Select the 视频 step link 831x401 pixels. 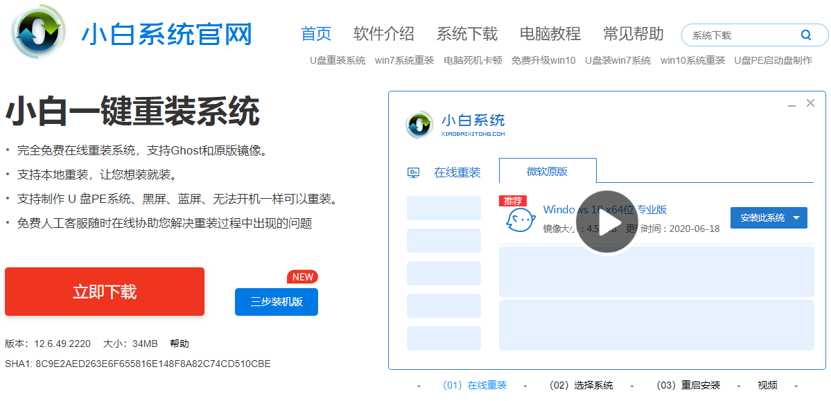(767, 385)
